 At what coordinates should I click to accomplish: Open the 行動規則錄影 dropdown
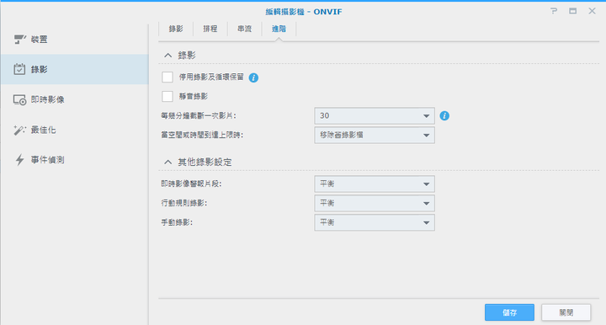pos(375,203)
